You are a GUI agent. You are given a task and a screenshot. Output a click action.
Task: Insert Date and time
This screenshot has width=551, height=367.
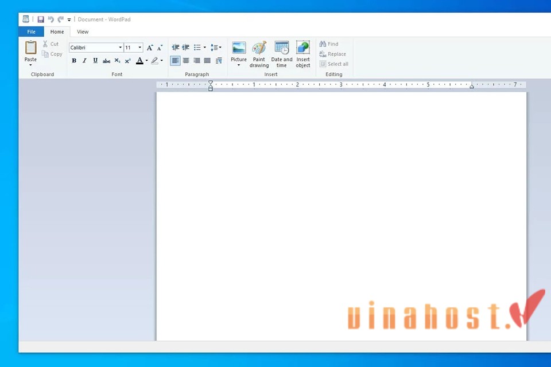click(x=281, y=54)
